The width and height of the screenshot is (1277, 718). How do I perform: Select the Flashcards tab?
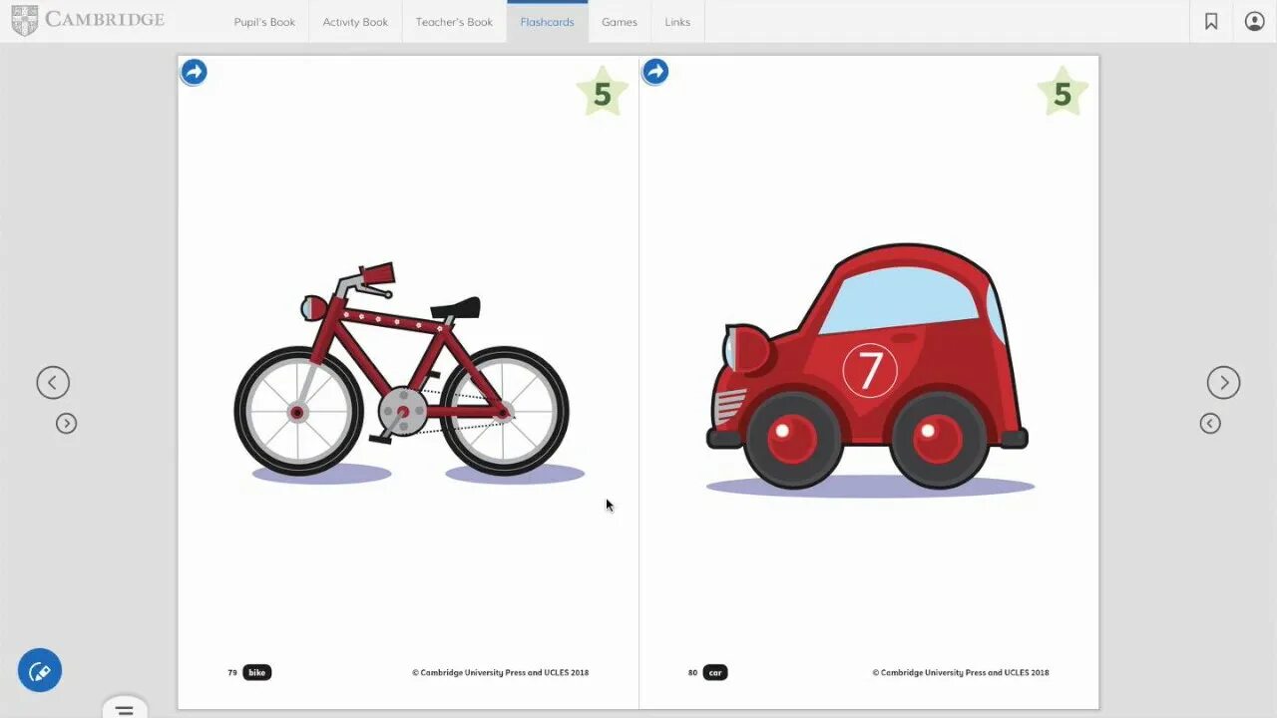click(547, 22)
